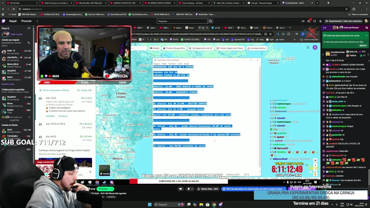Open Editar menu in Bloco de Notas
Viewport: 370px width, 208px height.
(x=164, y=64)
